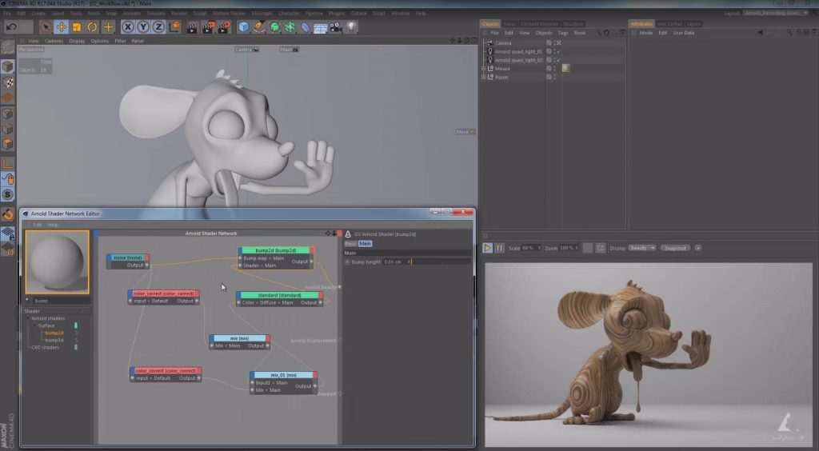This screenshot has height=451, width=819.
Task: Select the Camera object row
Action: [504, 43]
